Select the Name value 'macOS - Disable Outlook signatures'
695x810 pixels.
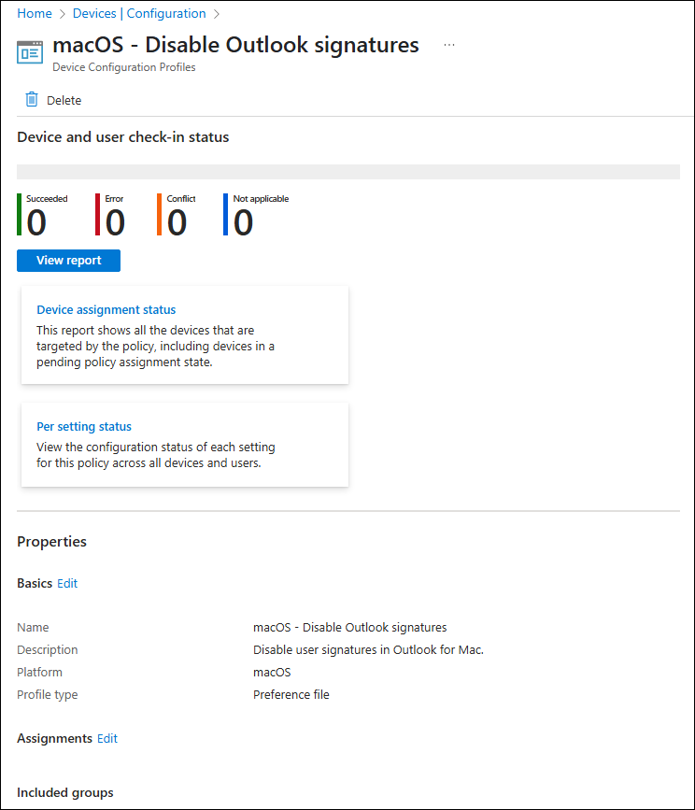point(350,628)
